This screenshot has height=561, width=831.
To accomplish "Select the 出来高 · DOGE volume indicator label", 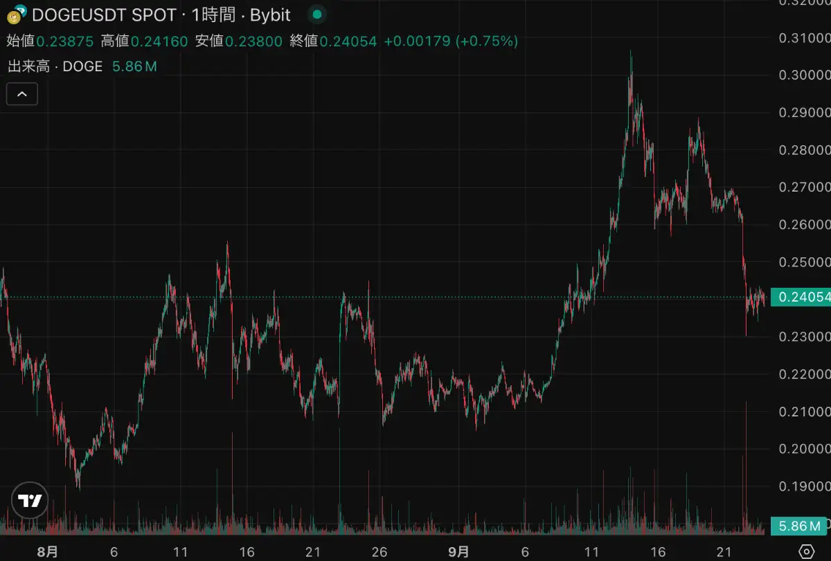I will [55, 66].
